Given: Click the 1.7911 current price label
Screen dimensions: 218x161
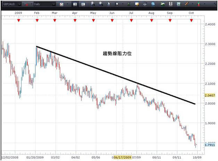Looking at the screenshot, I should pos(209,145).
